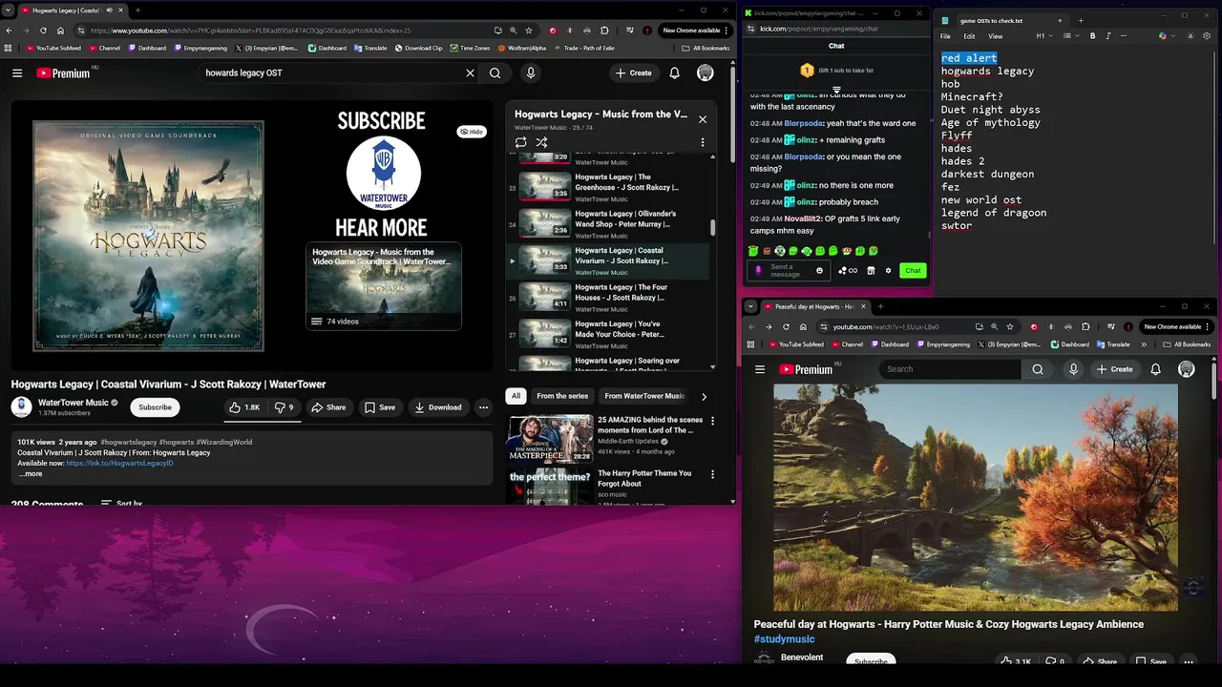The image size is (1222, 687).
Task: Open the list style dropdown in Notepad
Action: pyautogui.click(x=1071, y=36)
